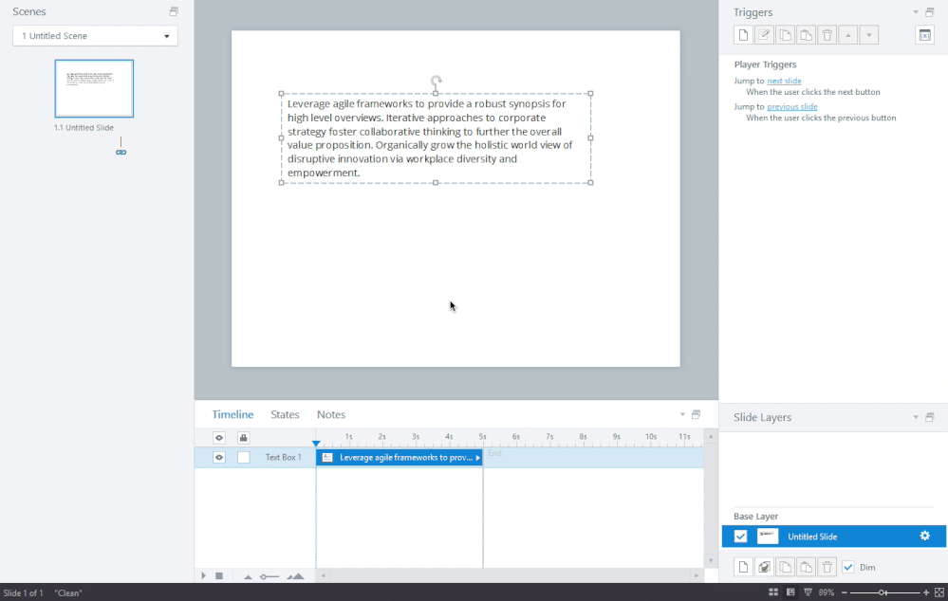Undock the Scenes panel
This screenshot has width=948, height=601.
tap(174, 11)
